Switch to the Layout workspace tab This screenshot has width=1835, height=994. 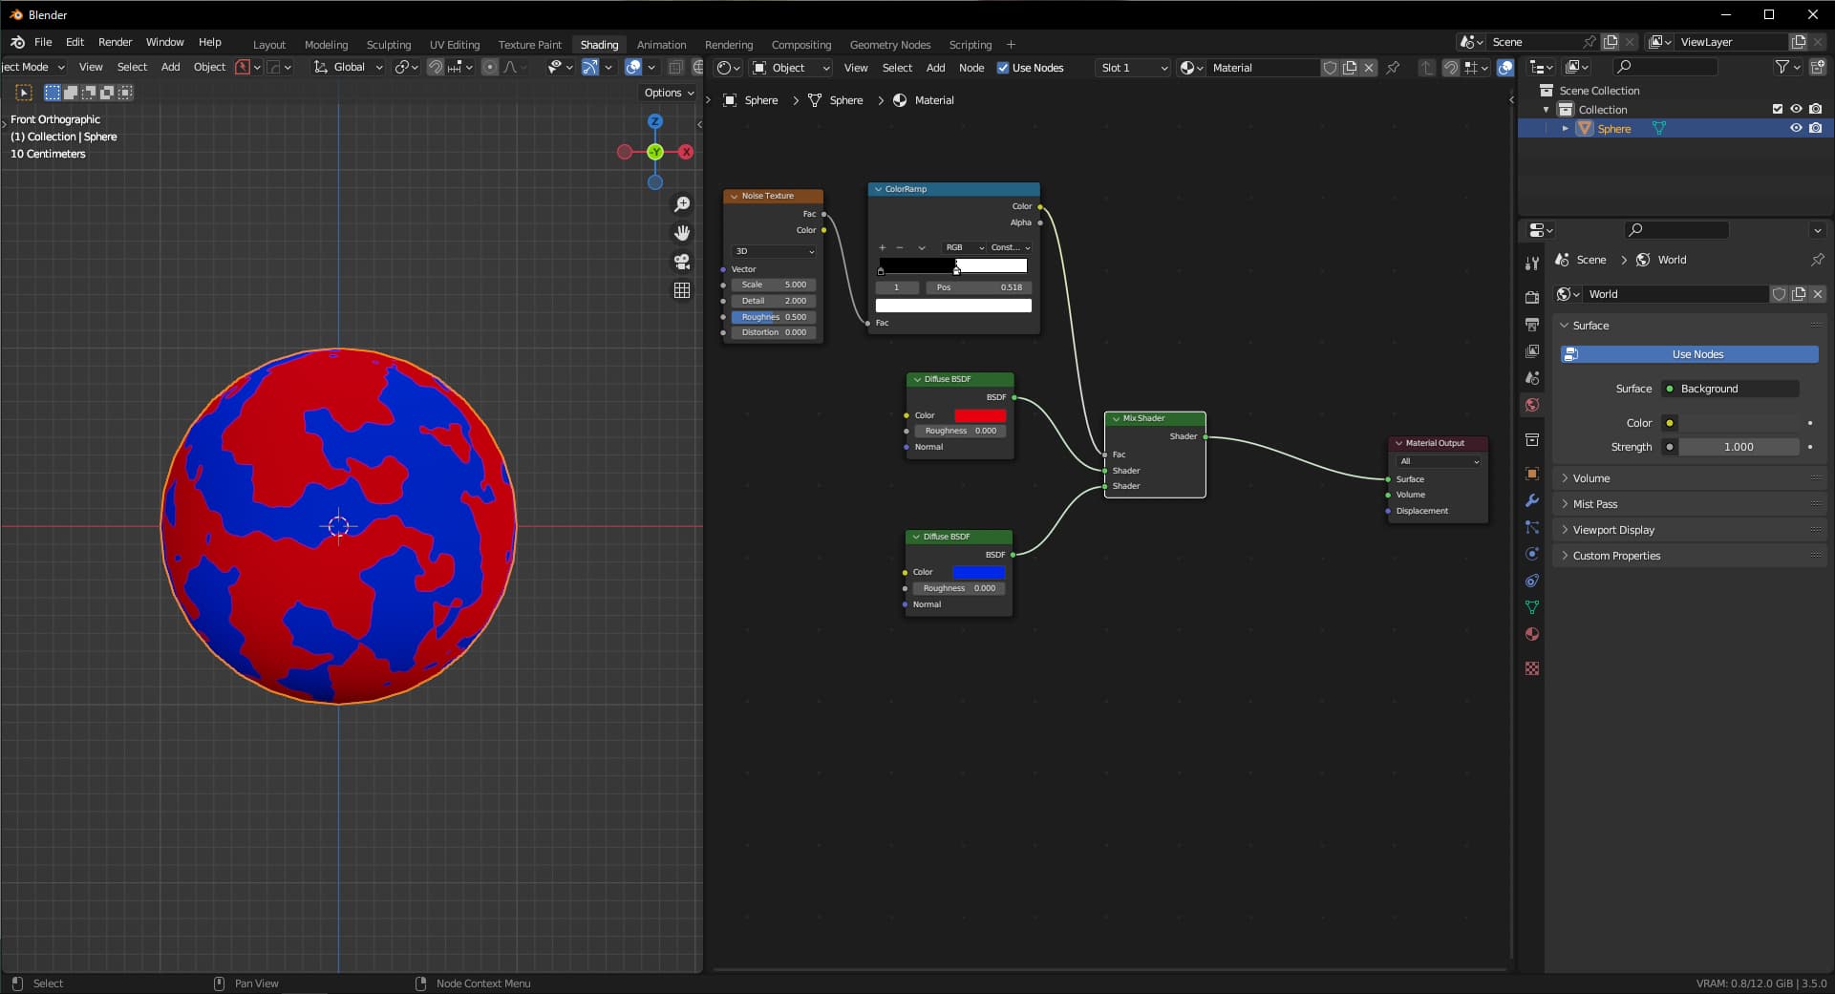[268, 45]
